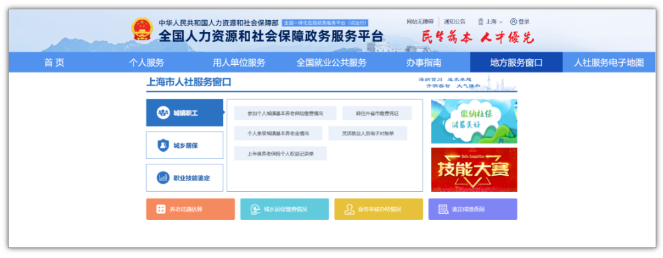Viewport: 663px width, 258px height.
Task: Open the 缴纳社保 储蓄美好 banner
Action: (x=474, y=122)
